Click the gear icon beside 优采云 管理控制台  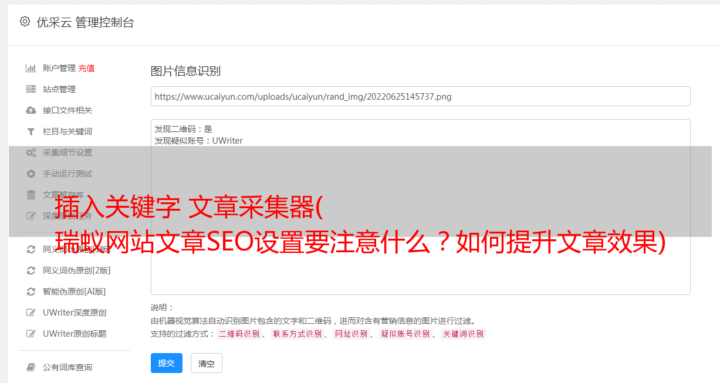25,22
